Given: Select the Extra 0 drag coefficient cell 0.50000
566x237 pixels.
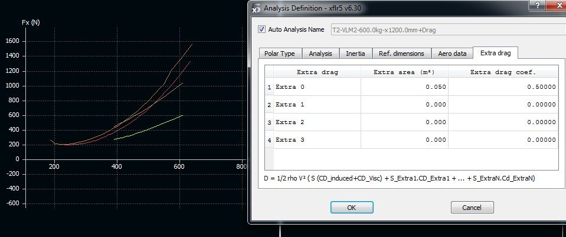Looking at the screenshot, I should [x=503, y=86].
